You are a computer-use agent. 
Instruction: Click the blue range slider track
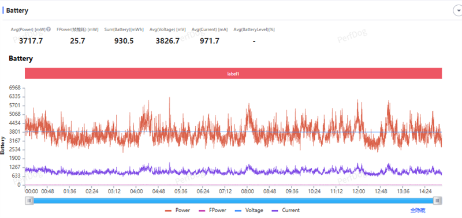coord(233,201)
